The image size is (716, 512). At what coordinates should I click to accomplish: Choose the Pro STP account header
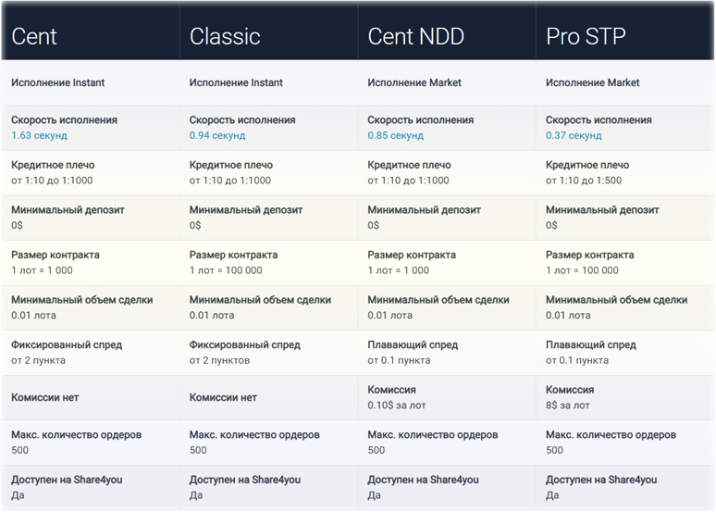click(586, 36)
